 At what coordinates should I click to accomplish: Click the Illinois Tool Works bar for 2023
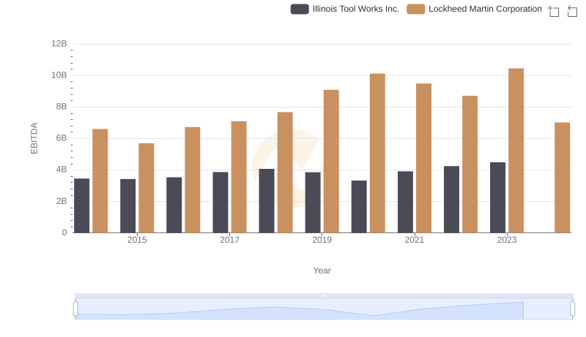pos(498,197)
